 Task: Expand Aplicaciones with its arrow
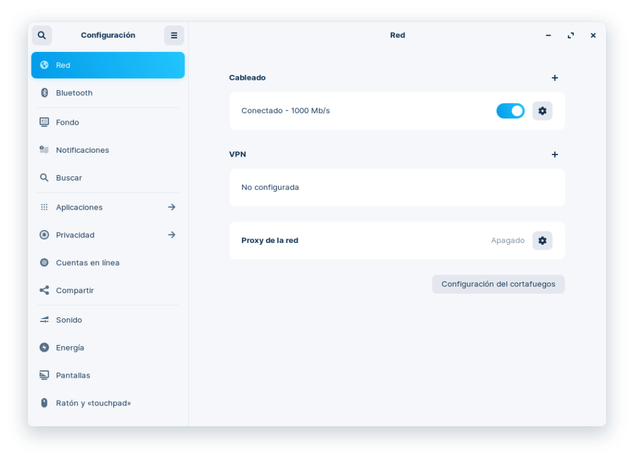click(x=172, y=207)
